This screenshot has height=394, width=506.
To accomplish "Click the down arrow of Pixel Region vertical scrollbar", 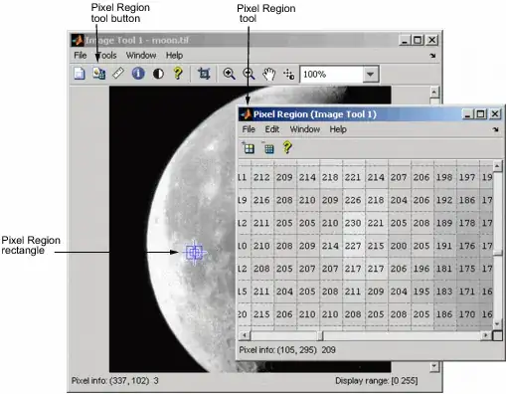I will (x=497, y=324).
